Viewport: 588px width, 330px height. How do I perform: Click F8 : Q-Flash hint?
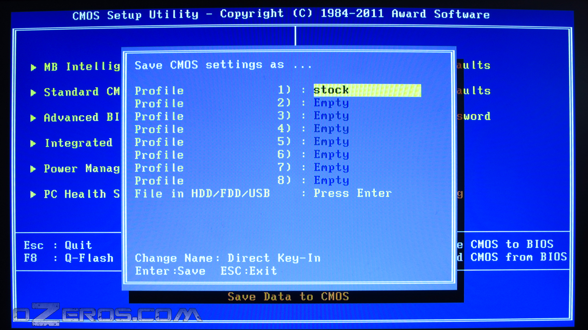[68, 258]
